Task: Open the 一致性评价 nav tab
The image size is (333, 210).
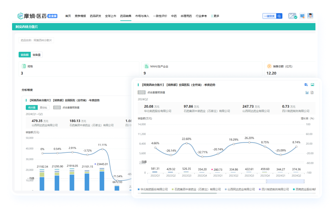Action: (160, 16)
